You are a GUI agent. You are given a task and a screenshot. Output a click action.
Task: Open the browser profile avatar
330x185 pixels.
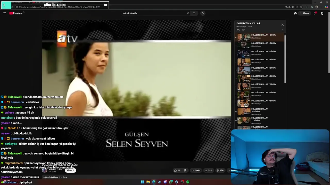coord(316,7)
